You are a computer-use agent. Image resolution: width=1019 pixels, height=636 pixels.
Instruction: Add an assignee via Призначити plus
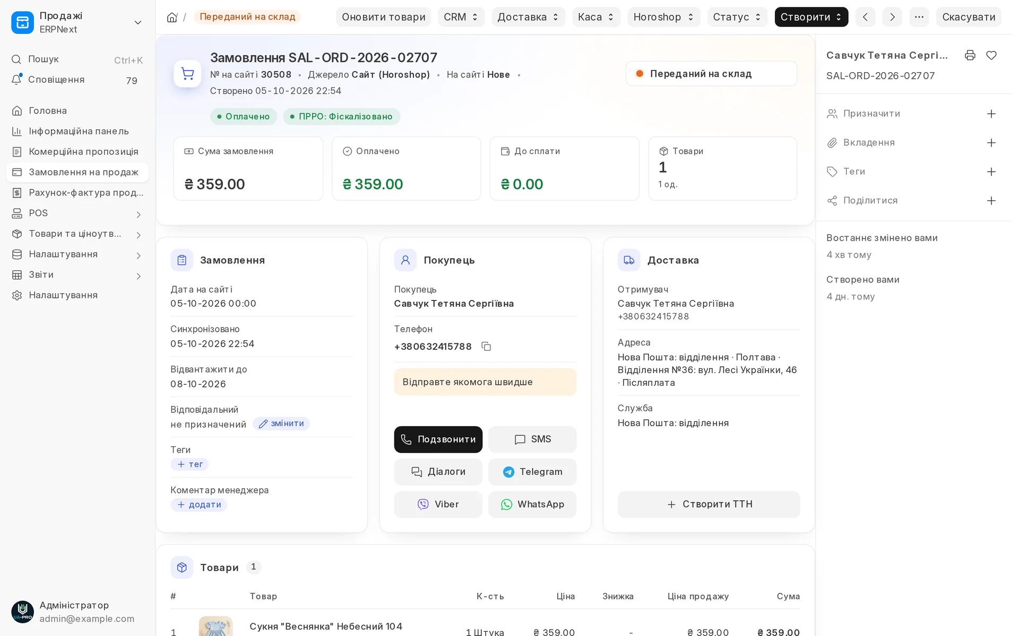coord(991,114)
